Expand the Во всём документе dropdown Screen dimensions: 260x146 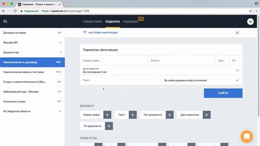click(x=237, y=80)
